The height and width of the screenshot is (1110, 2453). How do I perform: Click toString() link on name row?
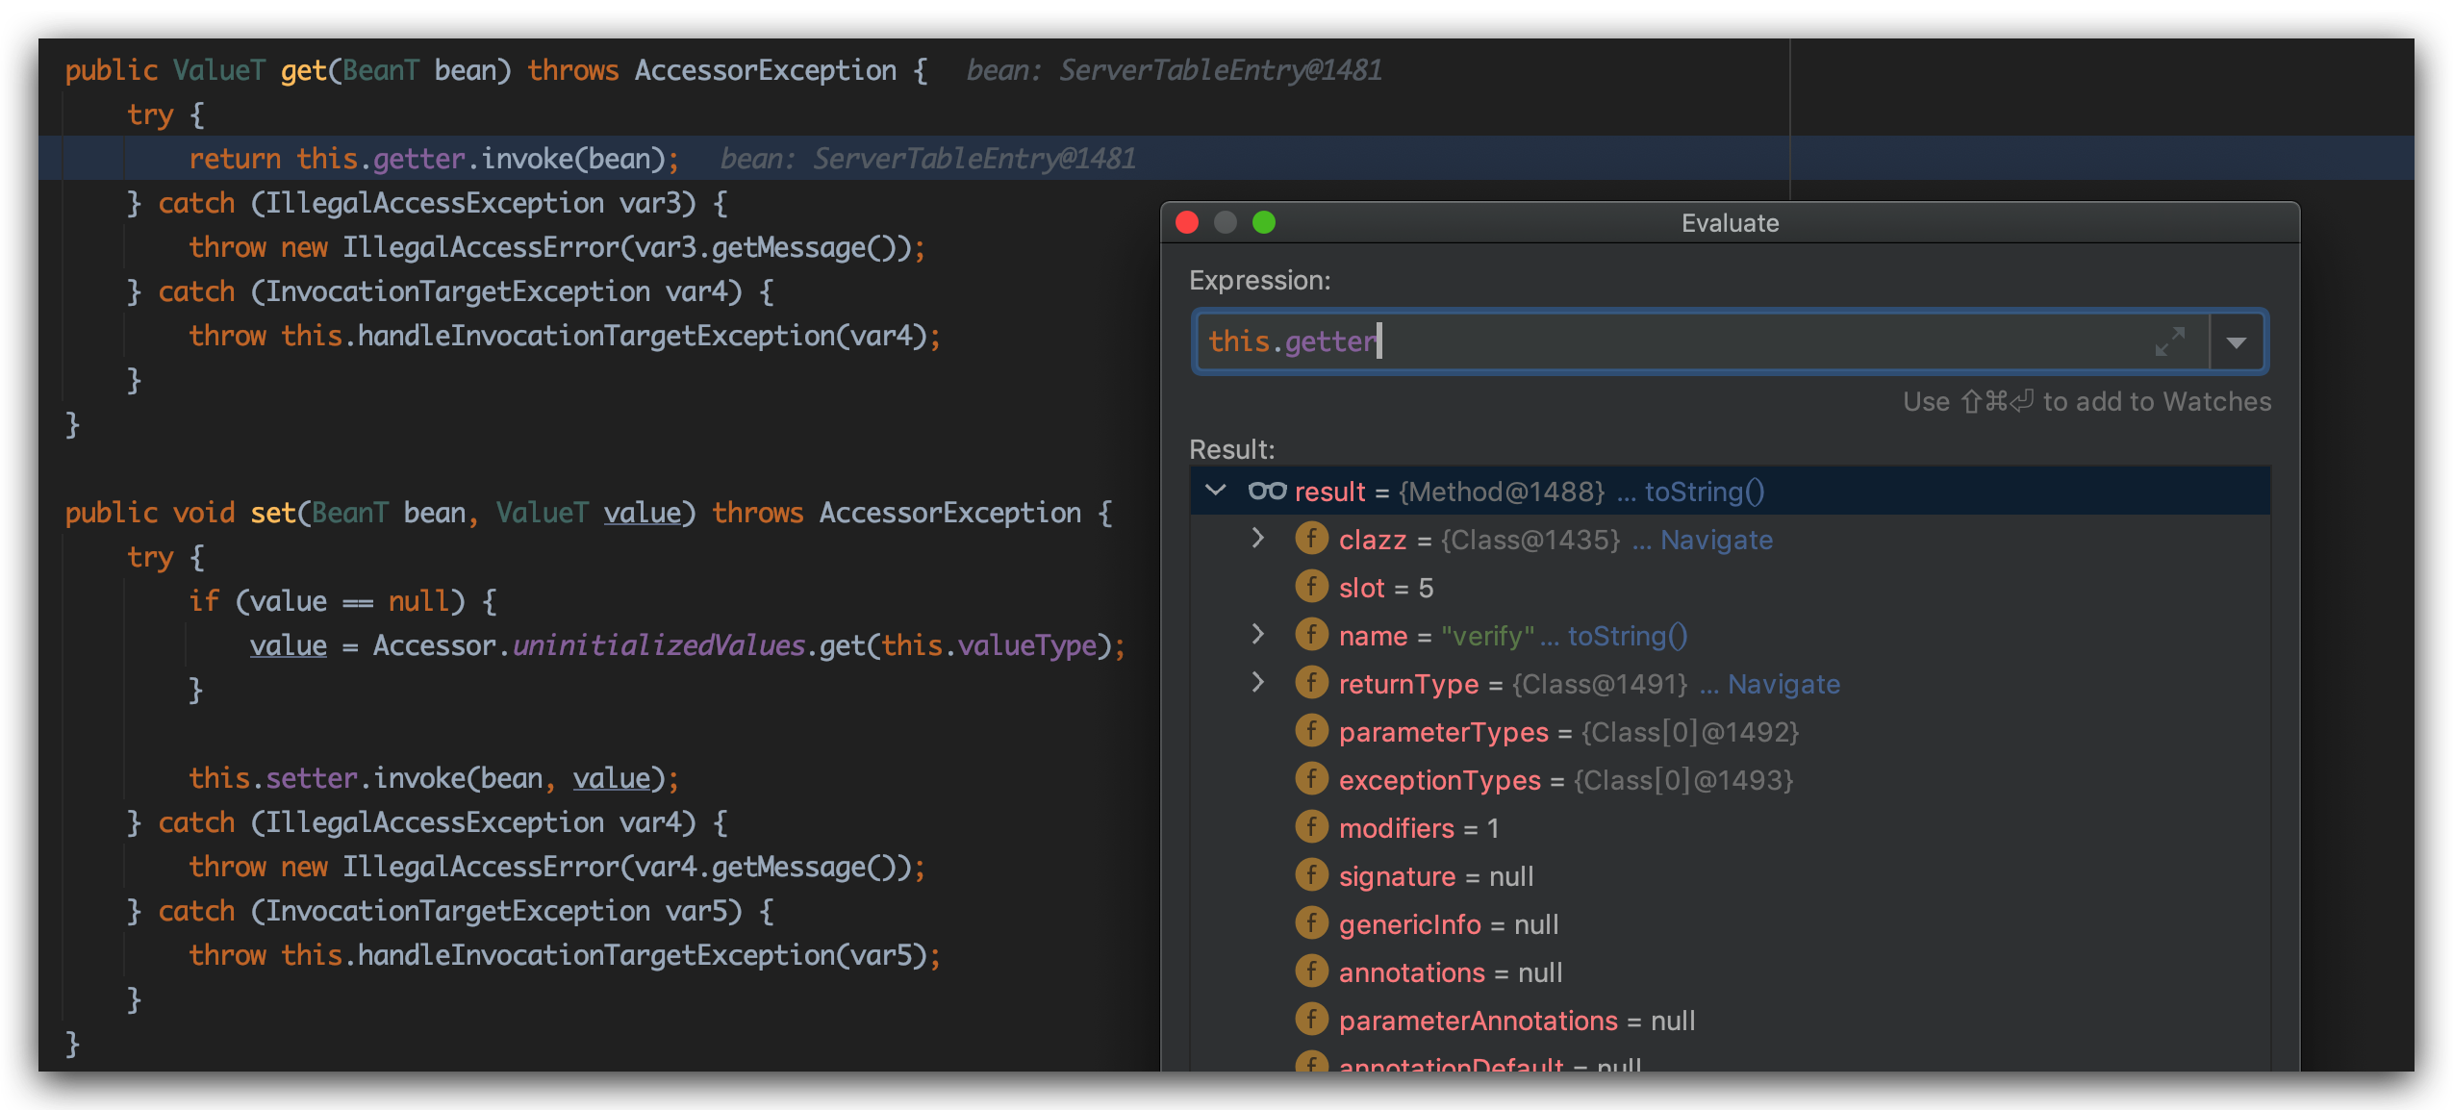pos(1627,636)
